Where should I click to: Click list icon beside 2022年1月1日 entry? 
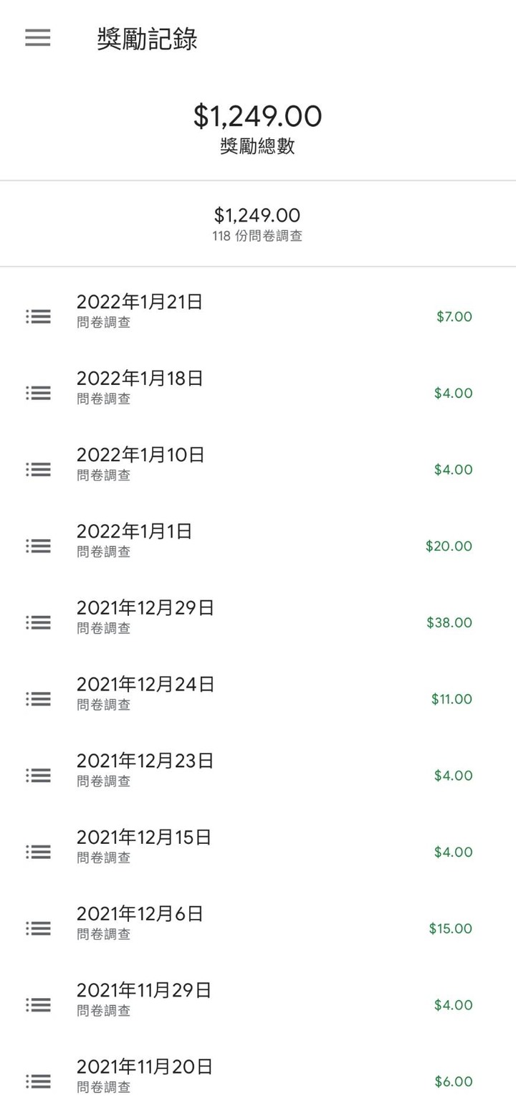38,546
